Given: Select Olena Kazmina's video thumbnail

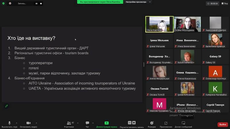Looking at the screenshot, I should point(160,24).
